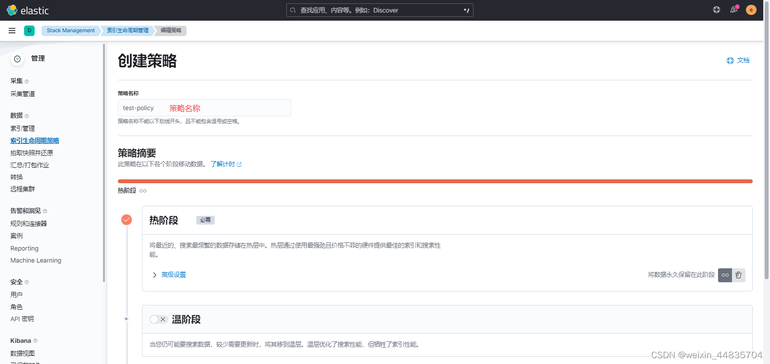Open Machine Learning in sidebar
The image size is (770, 364).
(x=36, y=260)
